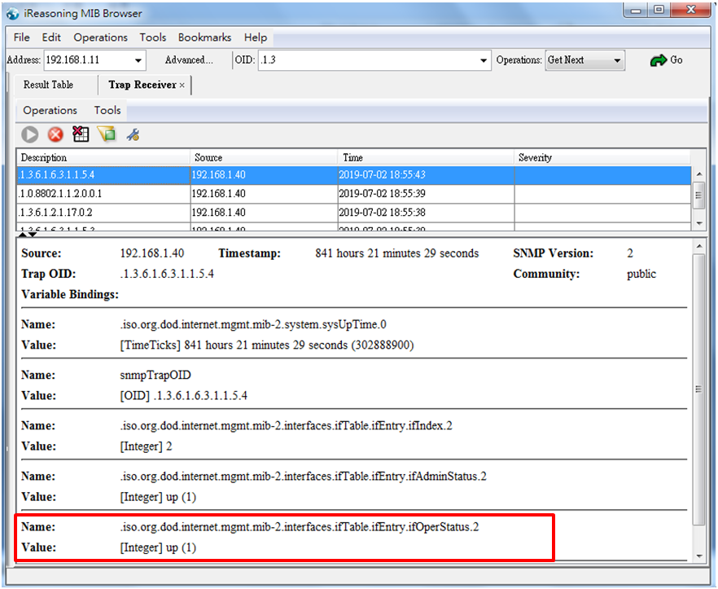Click the trap table scrollbar down arrow
The height and width of the screenshot is (589, 718).
tap(698, 223)
